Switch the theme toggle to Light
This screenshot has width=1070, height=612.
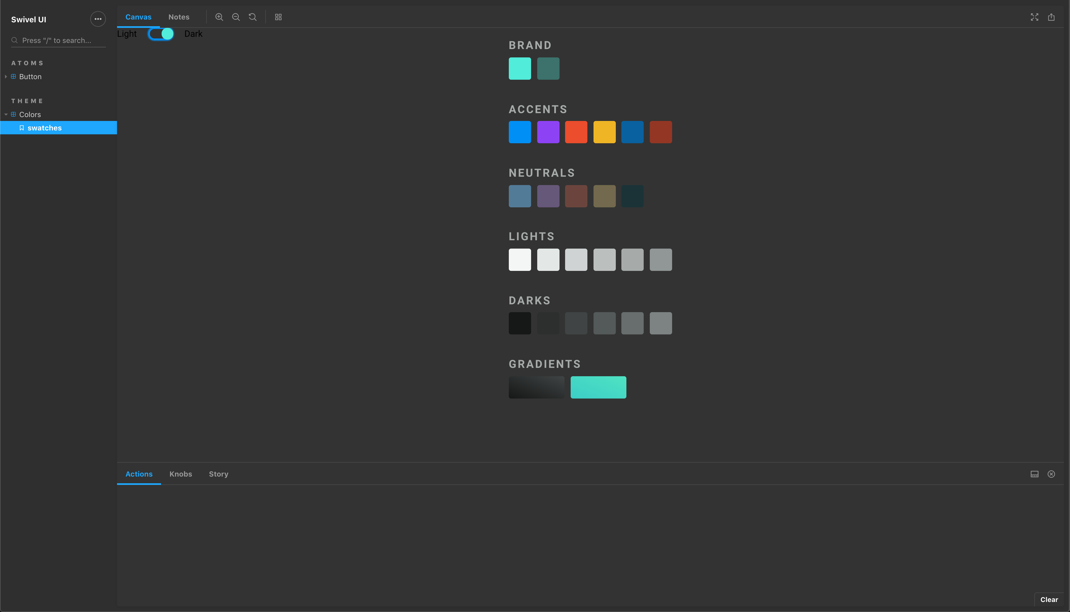point(160,34)
